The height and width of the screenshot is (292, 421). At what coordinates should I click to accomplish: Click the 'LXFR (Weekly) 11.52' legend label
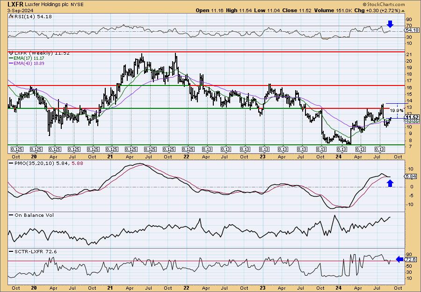[39, 53]
